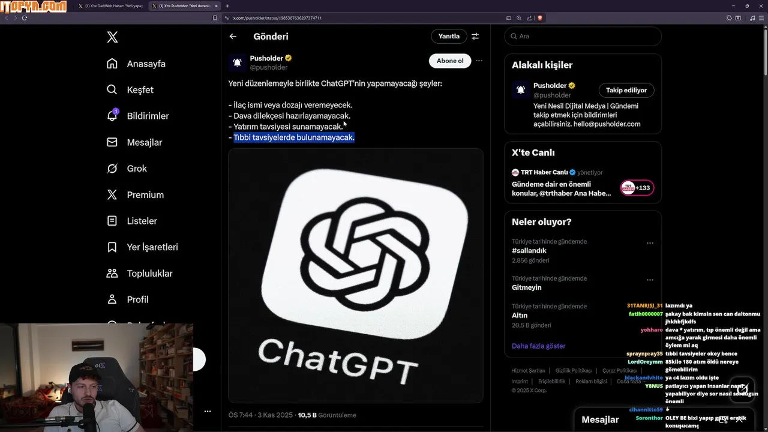The width and height of the screenshot is (768, 432).
Task: Click the ÖS 7:44 · 3 Kas 2025 timestamp
Action: [260, 415]
